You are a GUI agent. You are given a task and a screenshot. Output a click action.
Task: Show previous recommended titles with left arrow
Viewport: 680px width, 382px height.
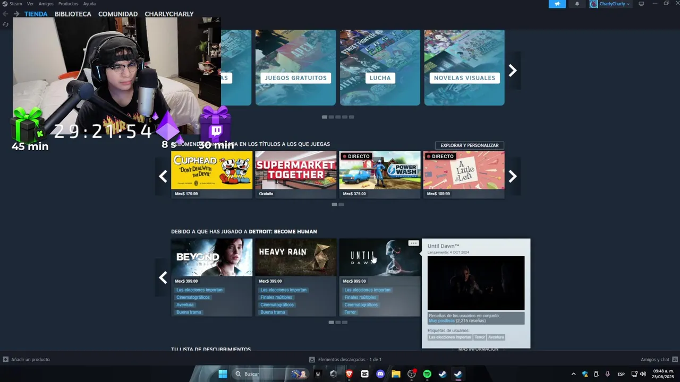[163, 176]
